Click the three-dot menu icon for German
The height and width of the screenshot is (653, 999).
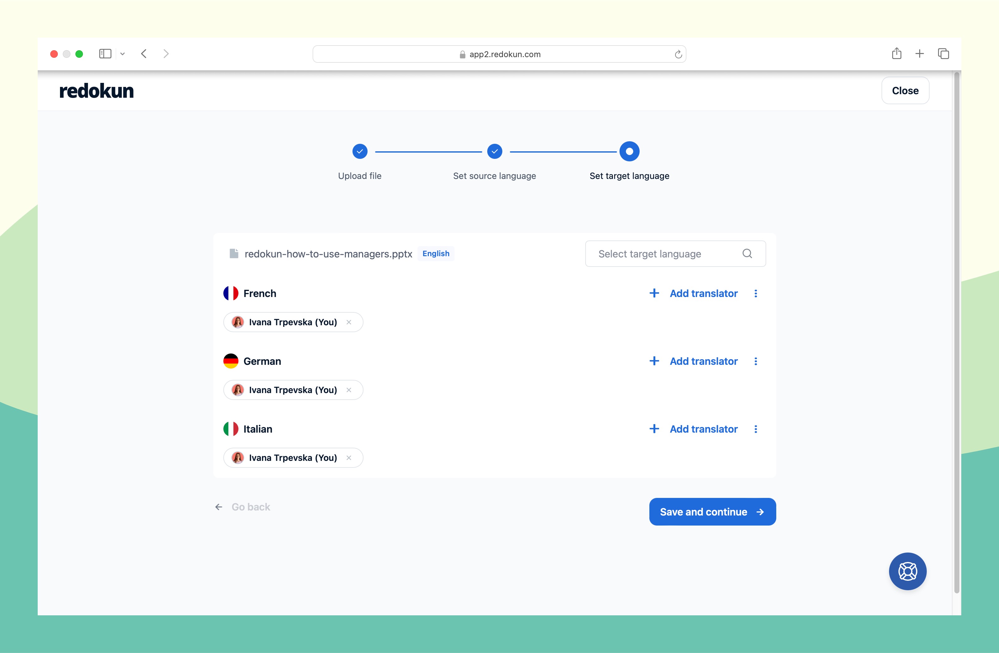click(x=756, y=361)
